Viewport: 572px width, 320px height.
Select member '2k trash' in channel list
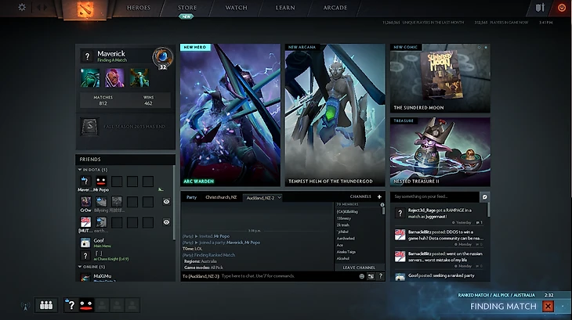(x=343, y=225)
